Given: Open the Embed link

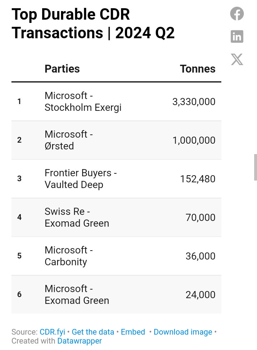Looking at the screenshot, I should click(x=133, y=332).
